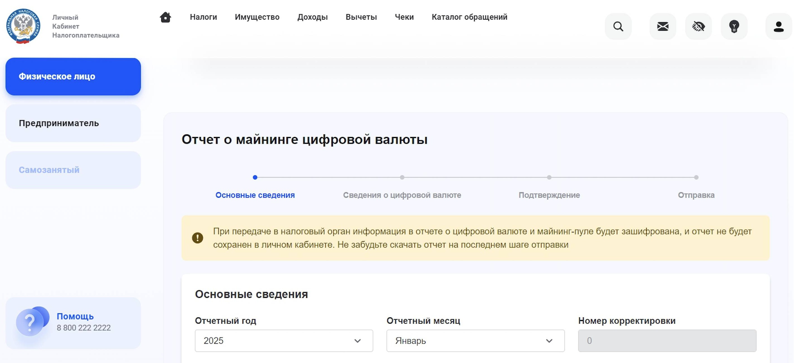Click the home icon in the navigation
This screenshot has height=363, width=795.
165,17
